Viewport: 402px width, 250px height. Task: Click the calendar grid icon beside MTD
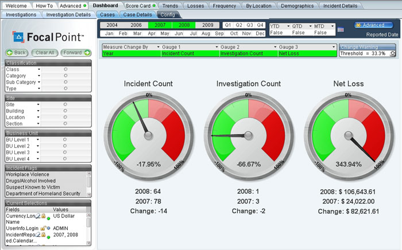point(341,29)
